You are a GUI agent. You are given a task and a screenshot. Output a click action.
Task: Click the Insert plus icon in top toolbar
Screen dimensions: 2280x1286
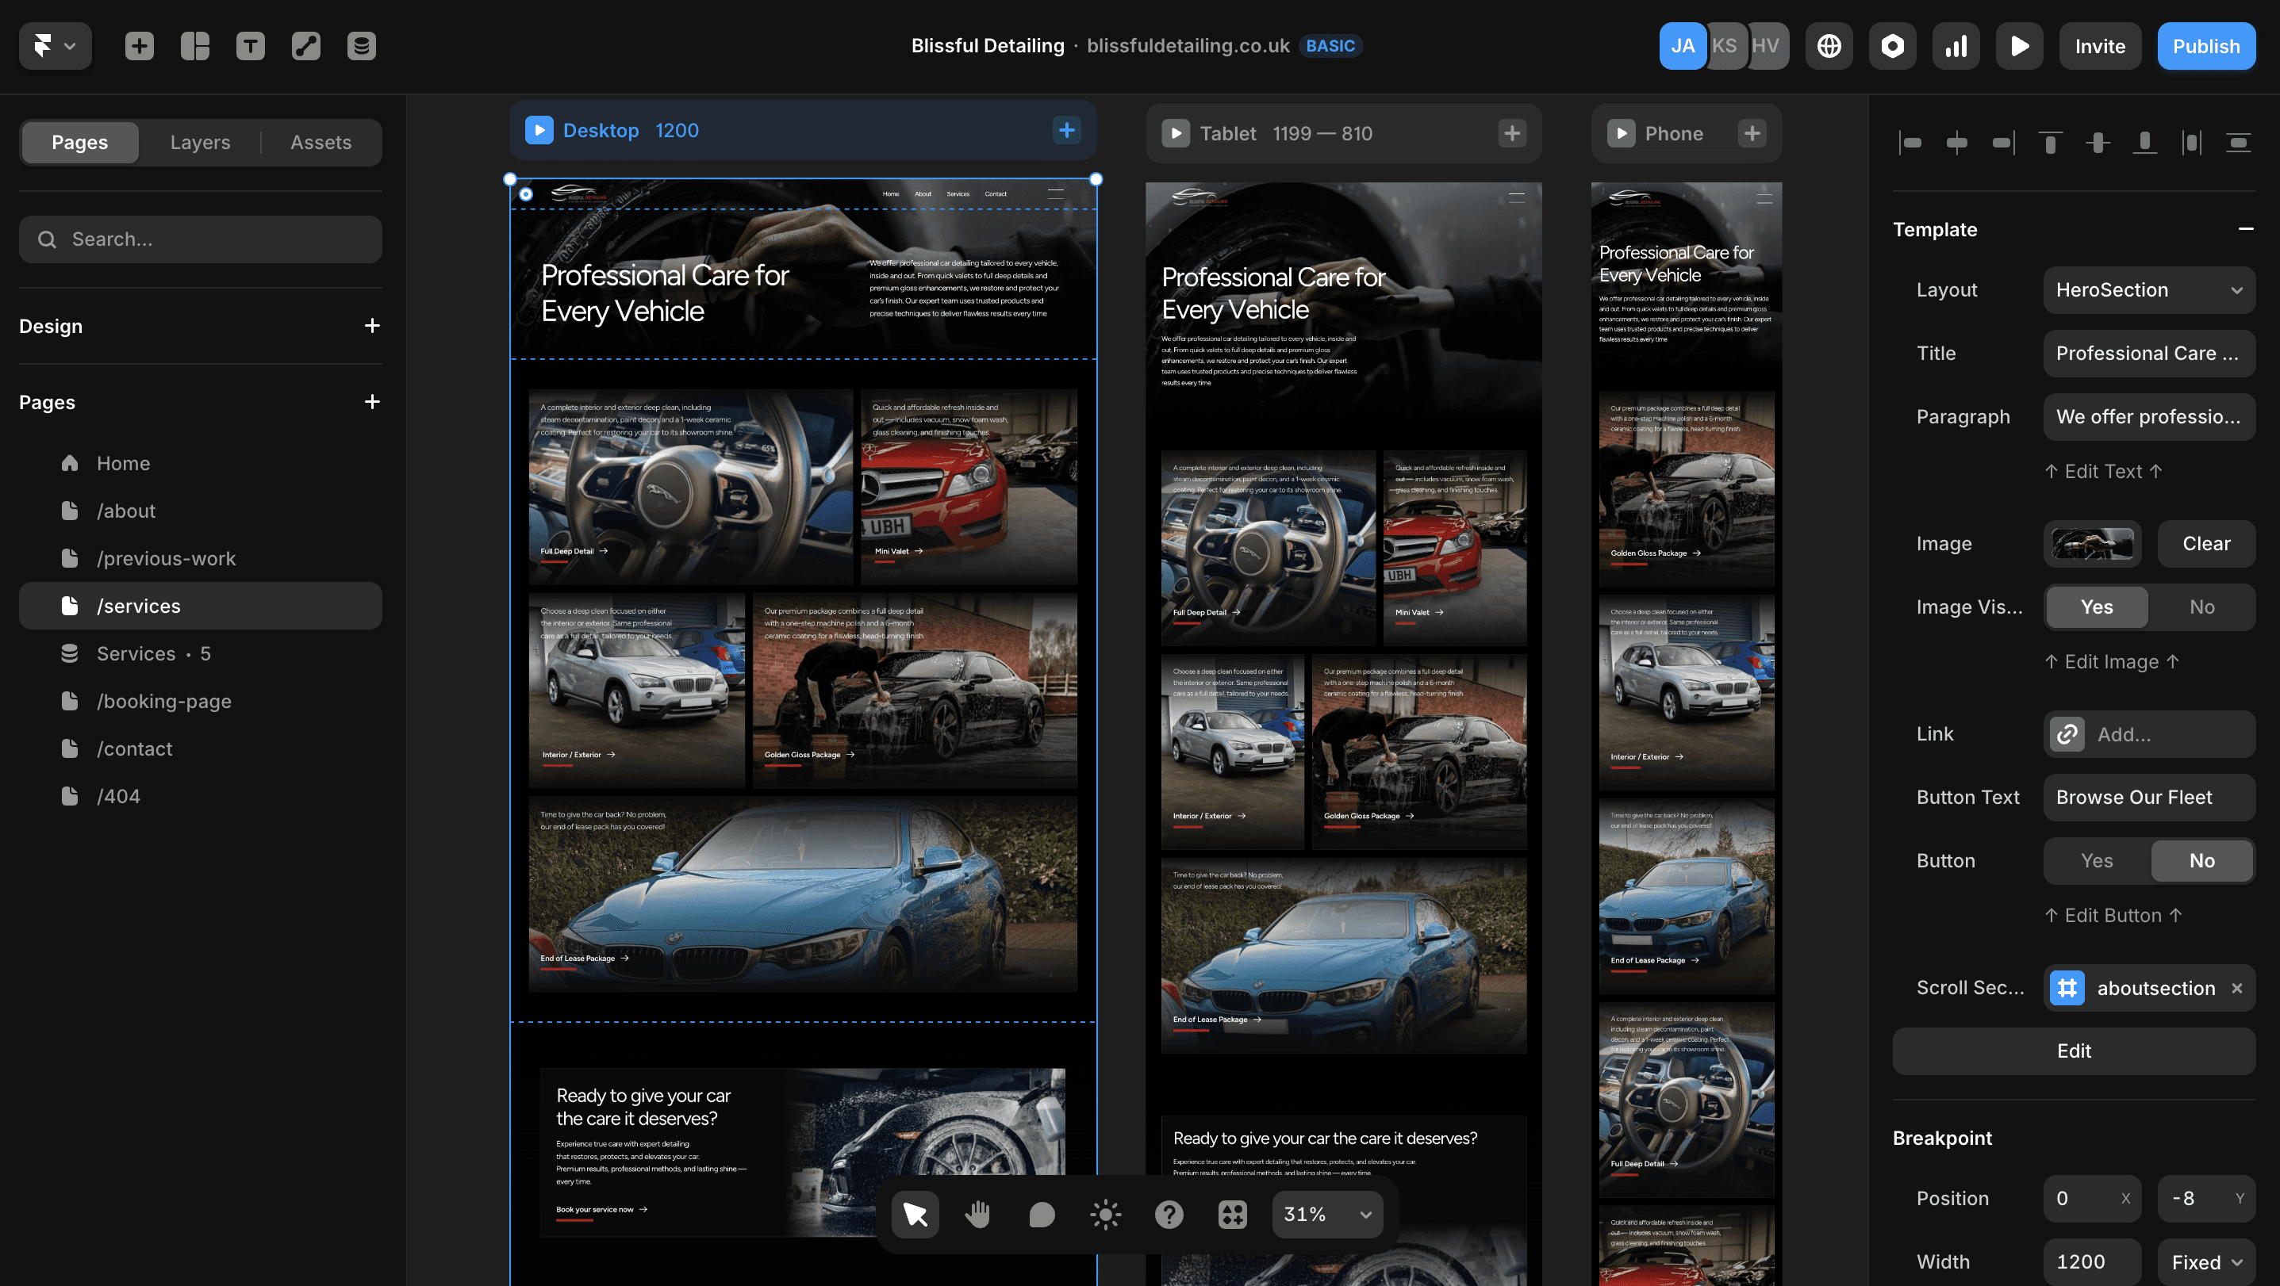coord(139,46)
